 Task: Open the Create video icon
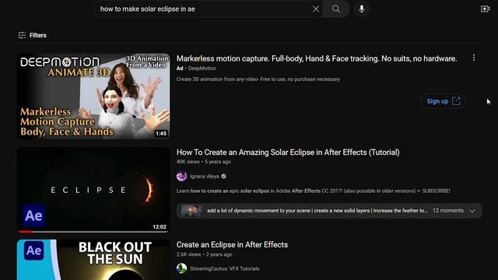[485, 9]
